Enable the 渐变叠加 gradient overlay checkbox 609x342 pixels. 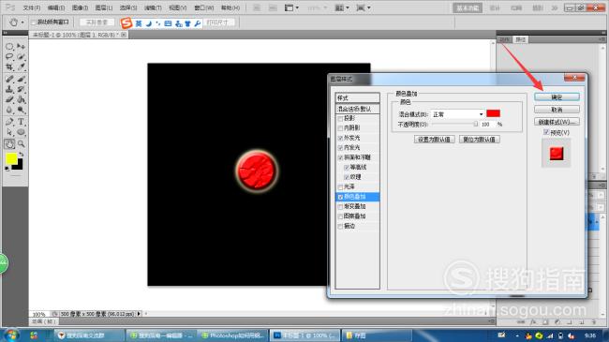click(x=340, y=207)
